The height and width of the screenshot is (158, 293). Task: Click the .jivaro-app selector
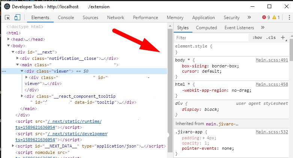(x=189, y=132)
